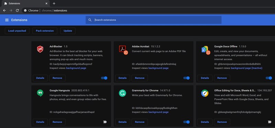Image resolution: width=275 pixels, height=128 pixels.
Task: Click the Grammarly for Chrome icon
Action: coord(122,93)
